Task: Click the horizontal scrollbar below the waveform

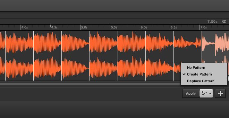Action: (90, 84)
